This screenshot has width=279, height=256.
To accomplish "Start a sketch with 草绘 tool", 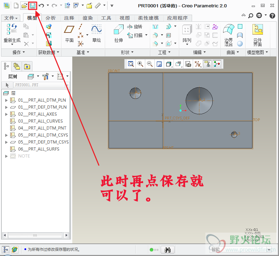I will pos(96,34).
